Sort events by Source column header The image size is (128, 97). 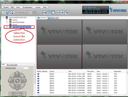click(52, 71)
